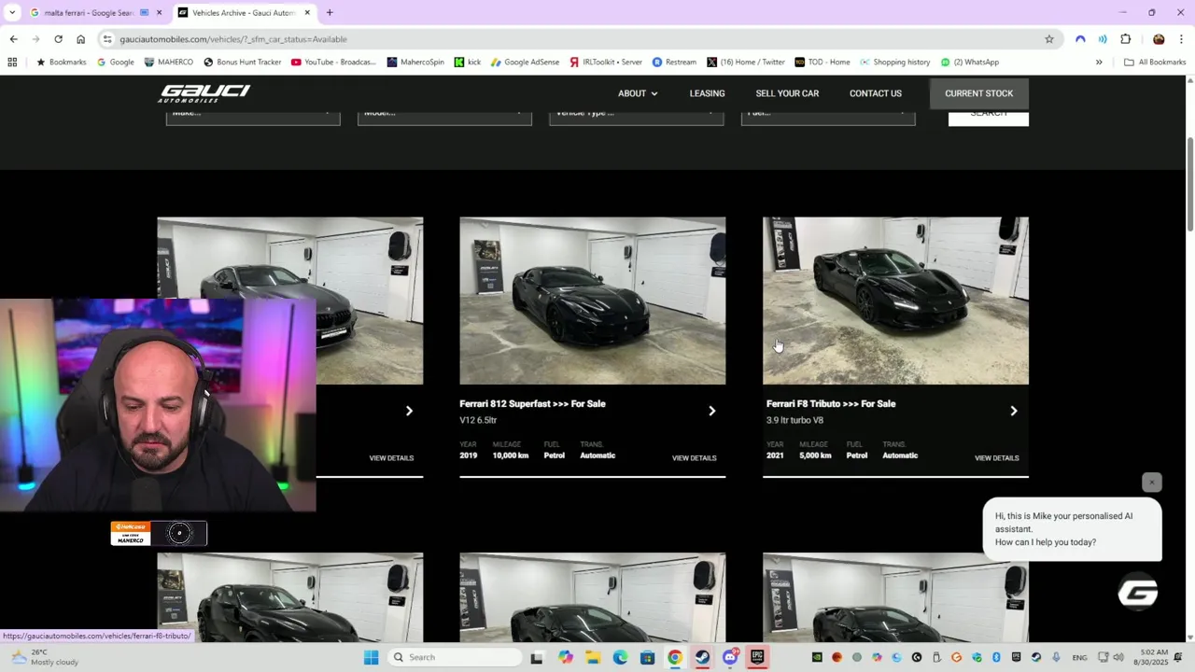The width and height of the screenshot is (1195, 672).
Task: Open the volume control in the system tray
Action: (1118, 657)
